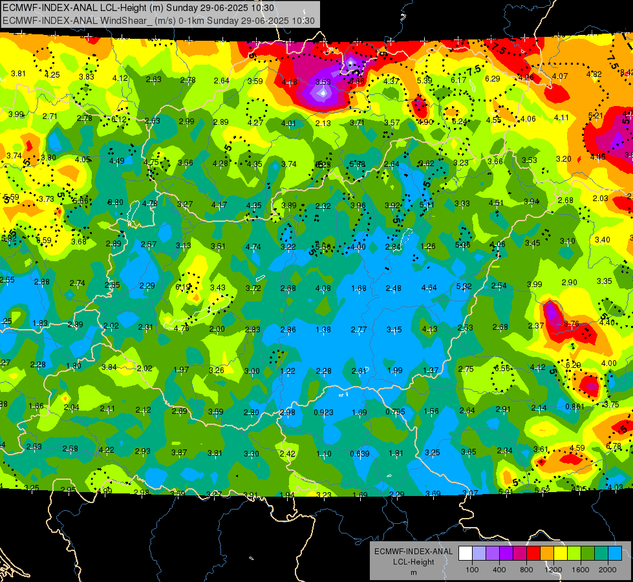Click the grid value '1.56'

click(431, 411)
